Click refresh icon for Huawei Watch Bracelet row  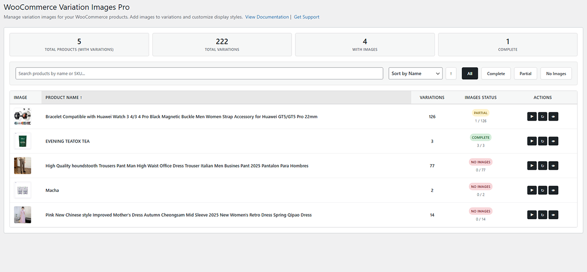pos(542,117)
